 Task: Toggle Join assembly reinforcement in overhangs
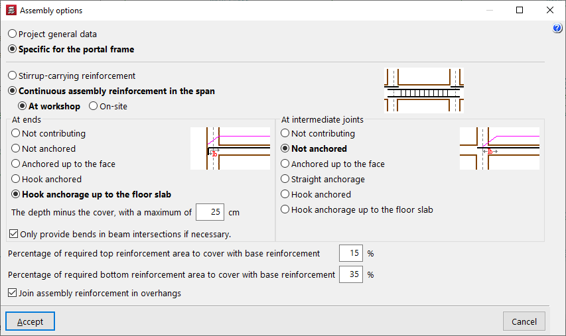[x=12, y=293]
